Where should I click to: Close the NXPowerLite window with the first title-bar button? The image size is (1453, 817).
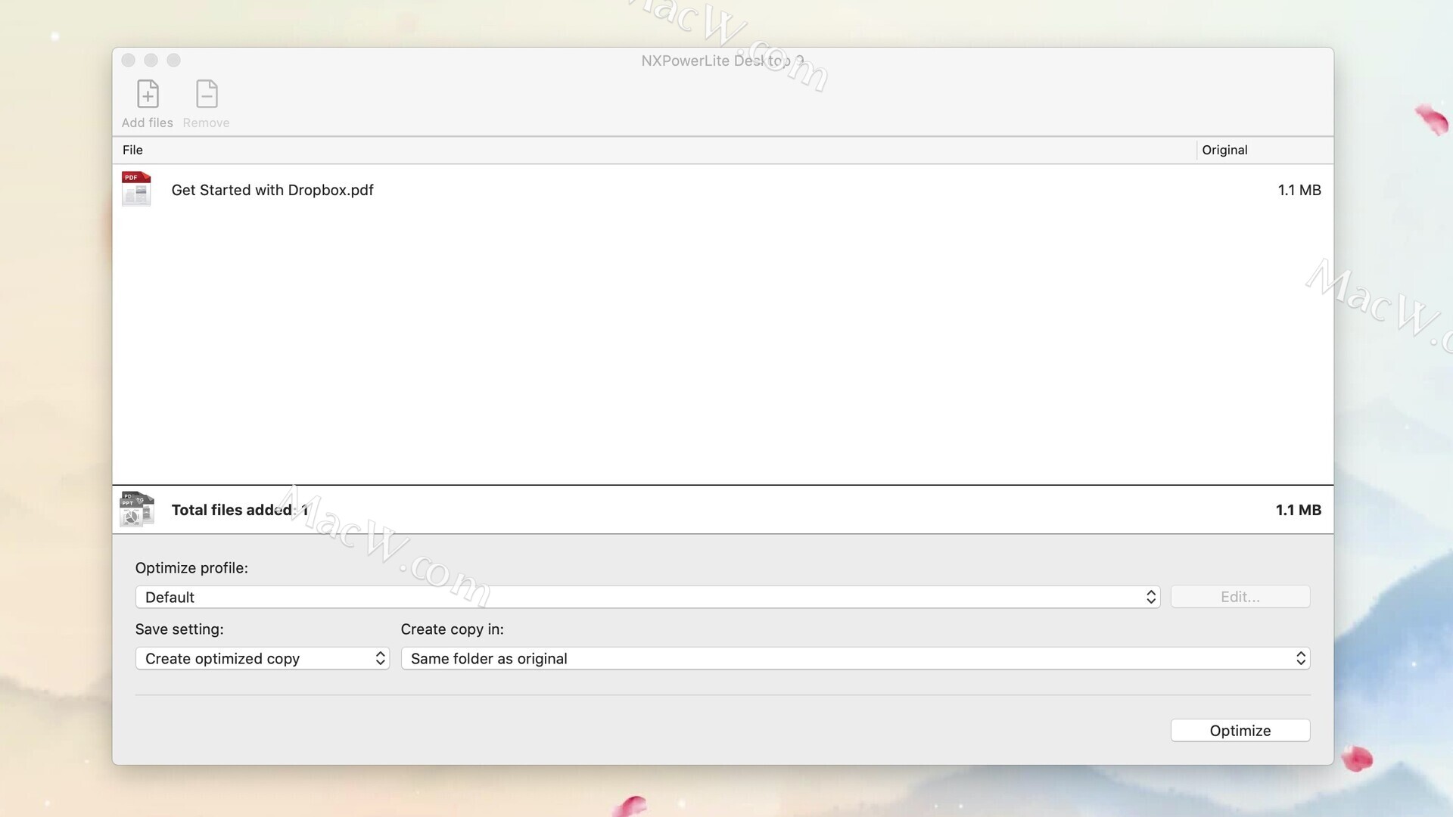click(x=129, y=60)
